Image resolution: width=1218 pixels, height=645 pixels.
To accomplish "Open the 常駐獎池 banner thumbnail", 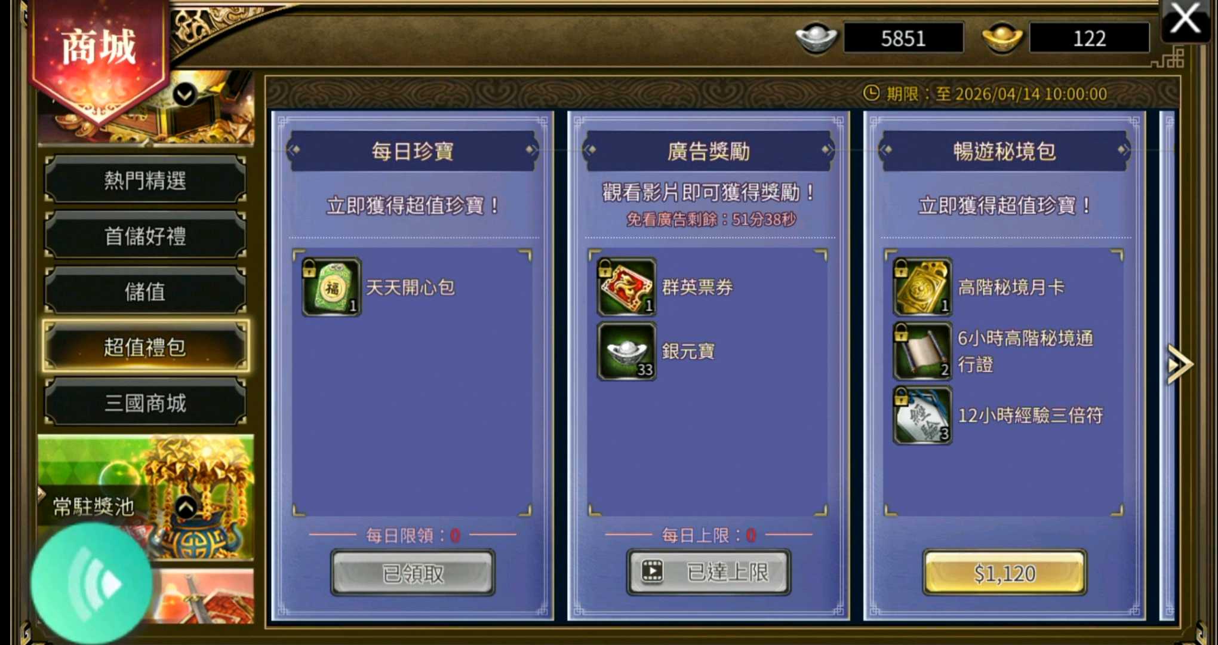I will click(146, 497).
